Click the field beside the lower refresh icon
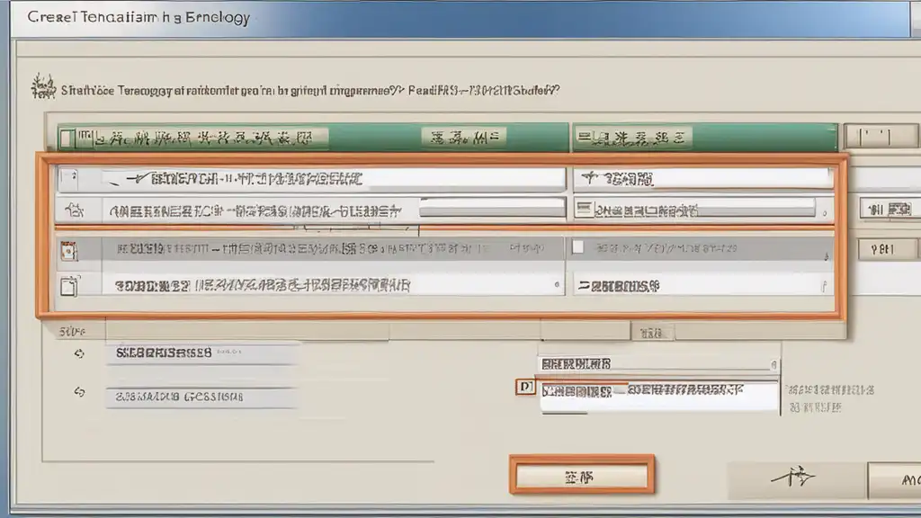This screenshot has height=518, width=921. pos(201,397)
